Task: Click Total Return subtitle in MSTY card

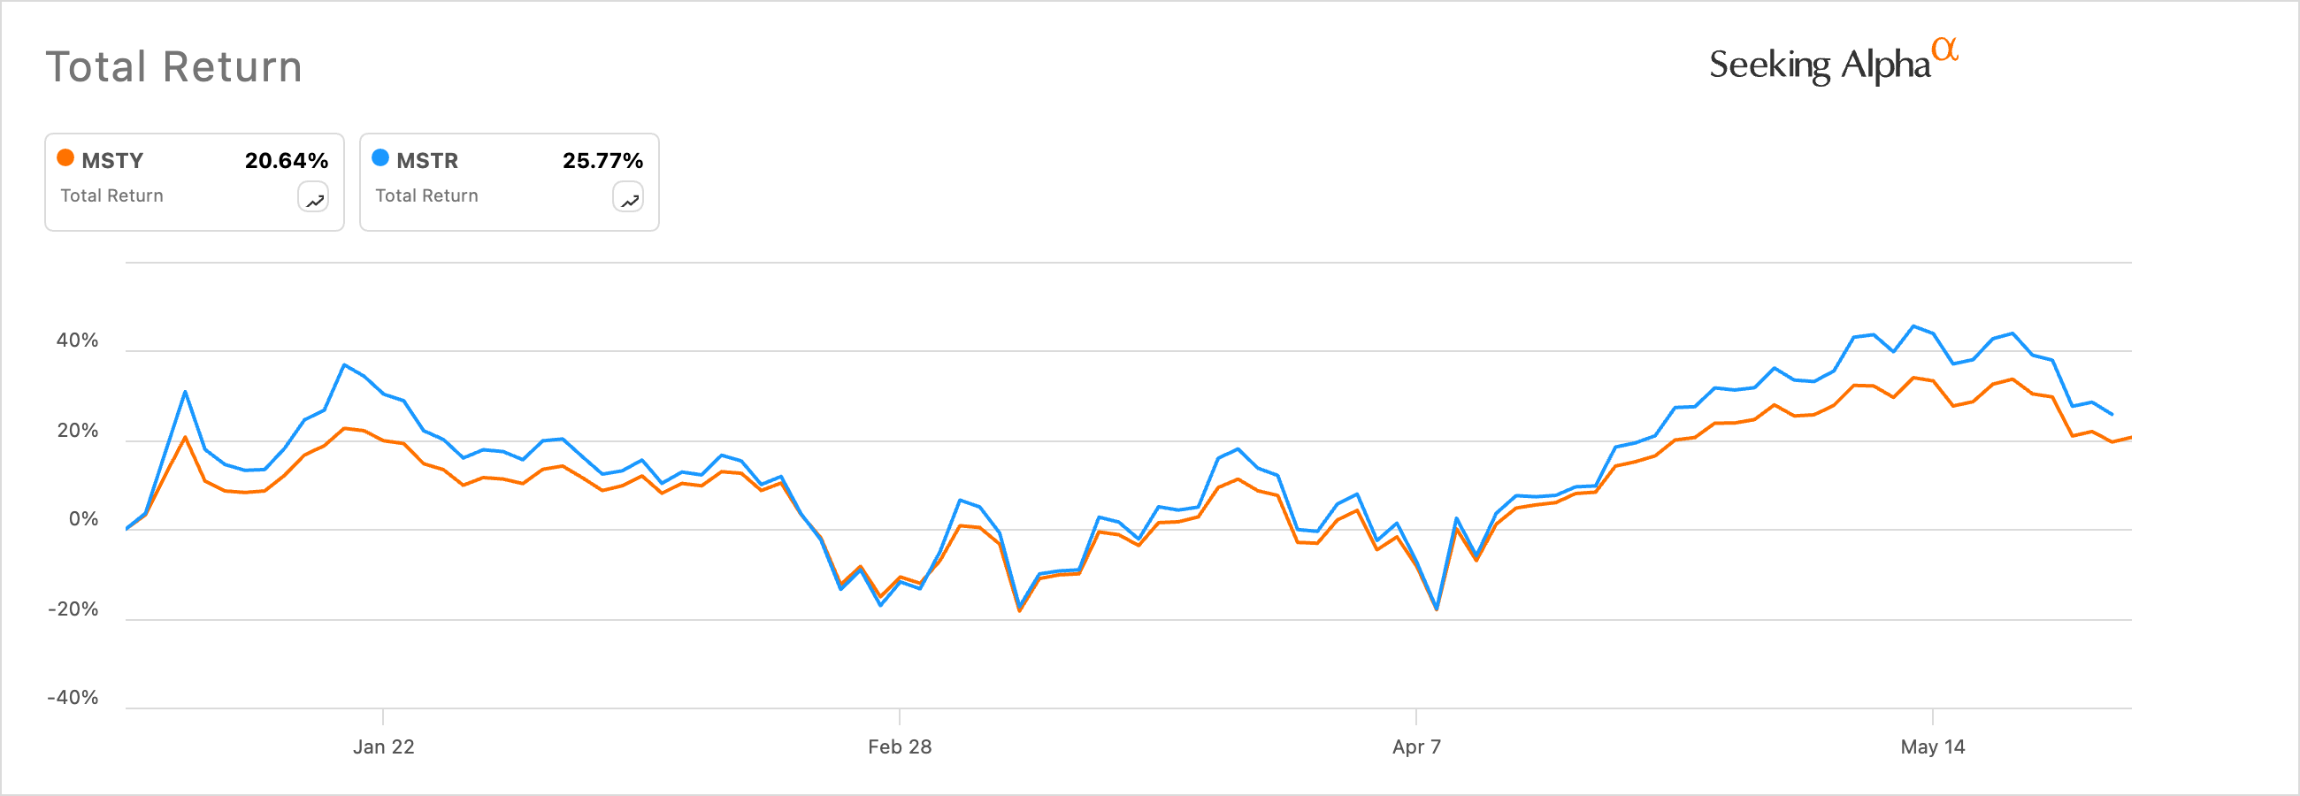Action: [111, 195]
